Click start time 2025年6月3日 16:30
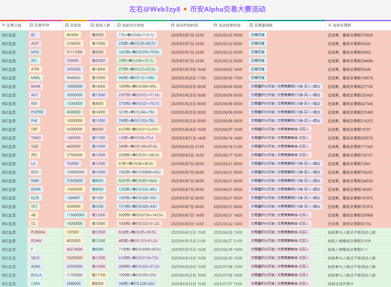391x287 pixels. tap(187, 155)
